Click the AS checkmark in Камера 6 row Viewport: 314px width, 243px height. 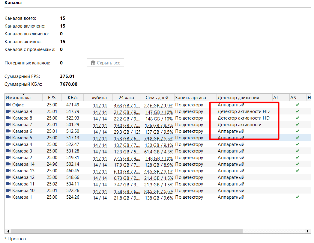(x=297, y=131)
